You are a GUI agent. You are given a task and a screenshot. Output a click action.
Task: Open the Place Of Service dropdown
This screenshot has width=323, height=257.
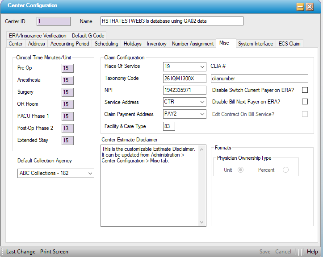pos(201,66)
